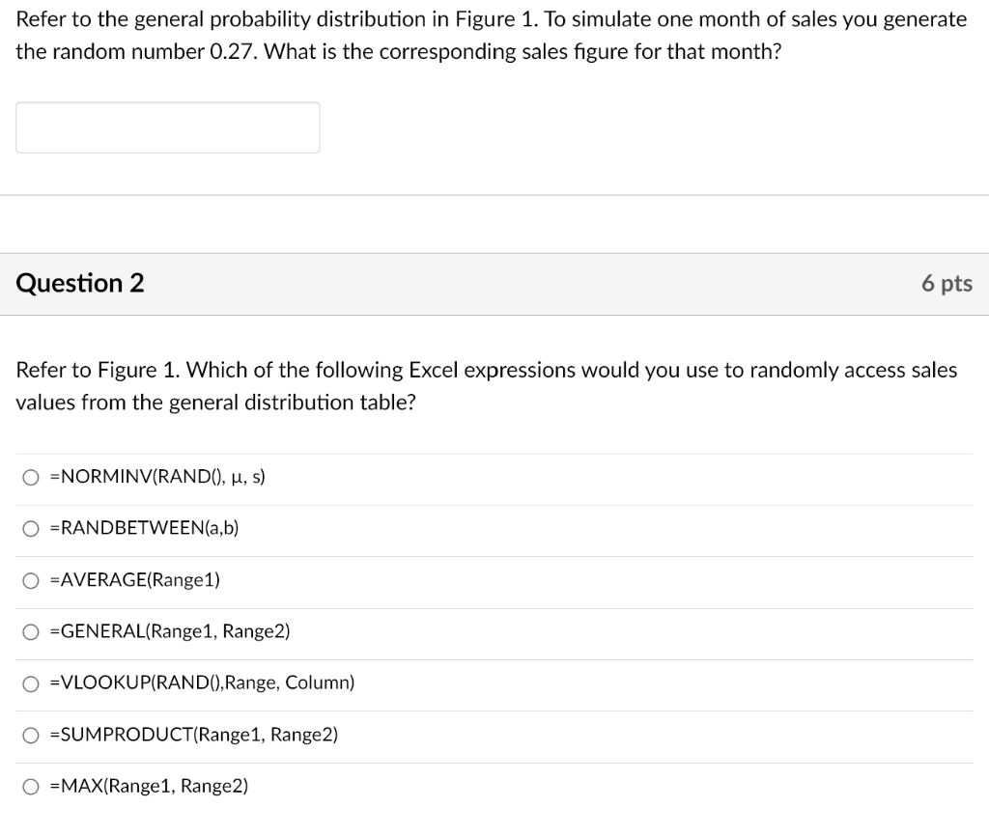Select the =AVERAGE(Range1) radio button
The height and width of the screenshot is (836, 989).
coord(30,580)
